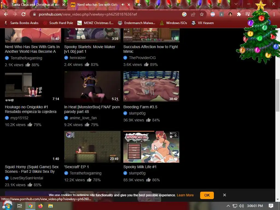Screen dimensions: 280x210
Task: Share this page using the share icon
Action: [x=193, y=14]
